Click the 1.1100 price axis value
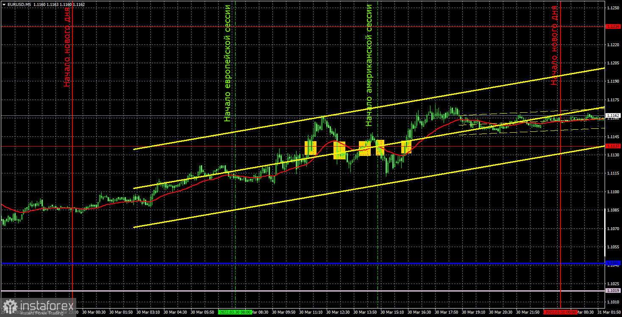622x317 pixels. click(x=613, y=192)
